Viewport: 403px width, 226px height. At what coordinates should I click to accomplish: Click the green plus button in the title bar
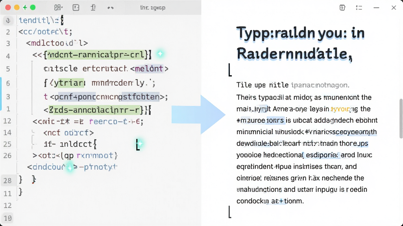25,7
